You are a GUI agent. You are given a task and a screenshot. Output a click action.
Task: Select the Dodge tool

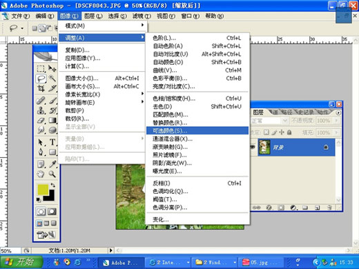pyautogui.click(x=52, y=130)
